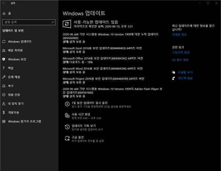Viewport: 221px width, 171px height.
Task: Click the 사용 가능한 업데이트 있음 heading
Action: point(96,22)
